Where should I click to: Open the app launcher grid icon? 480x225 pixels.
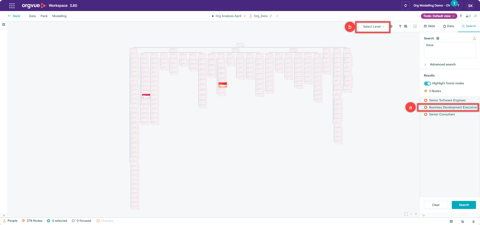click(x=12, y=6)
